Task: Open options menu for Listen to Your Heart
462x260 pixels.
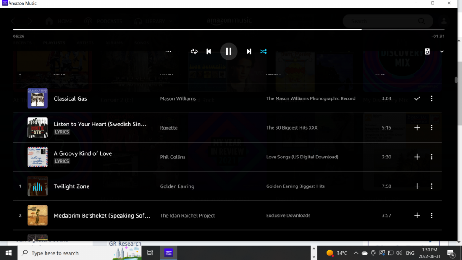Action: click(x=432, y=128)
